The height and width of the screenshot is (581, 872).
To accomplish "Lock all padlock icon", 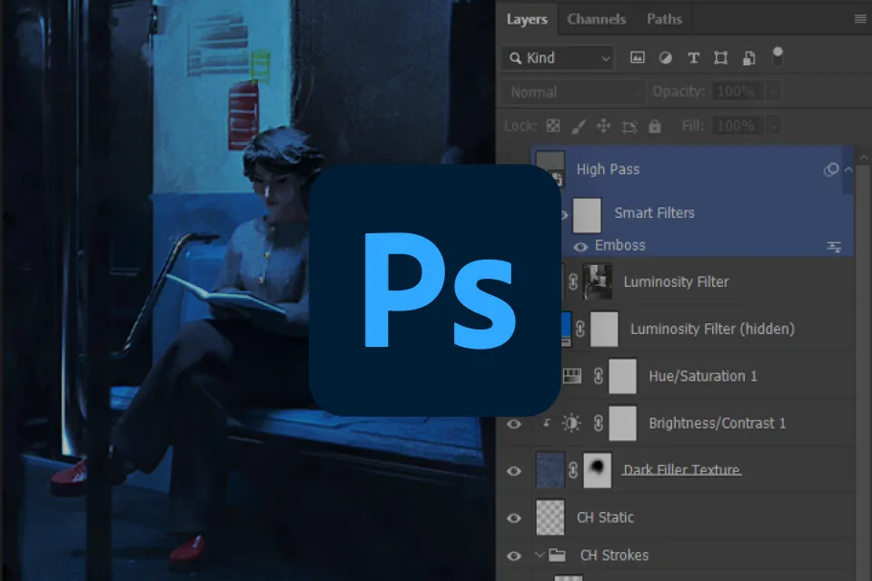I will click(655, 126).
